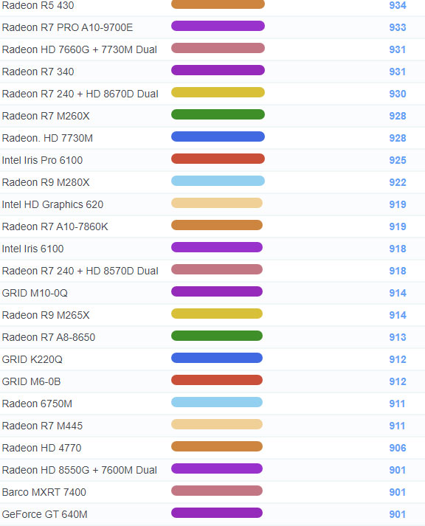
Task: Click the blue bar for GRID K220Q
Action: 217,358
